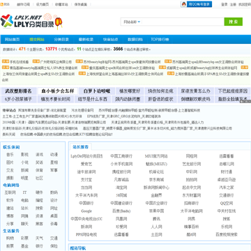Click the 收藏本站 link

pyautogui.click(x=61, y=4)
